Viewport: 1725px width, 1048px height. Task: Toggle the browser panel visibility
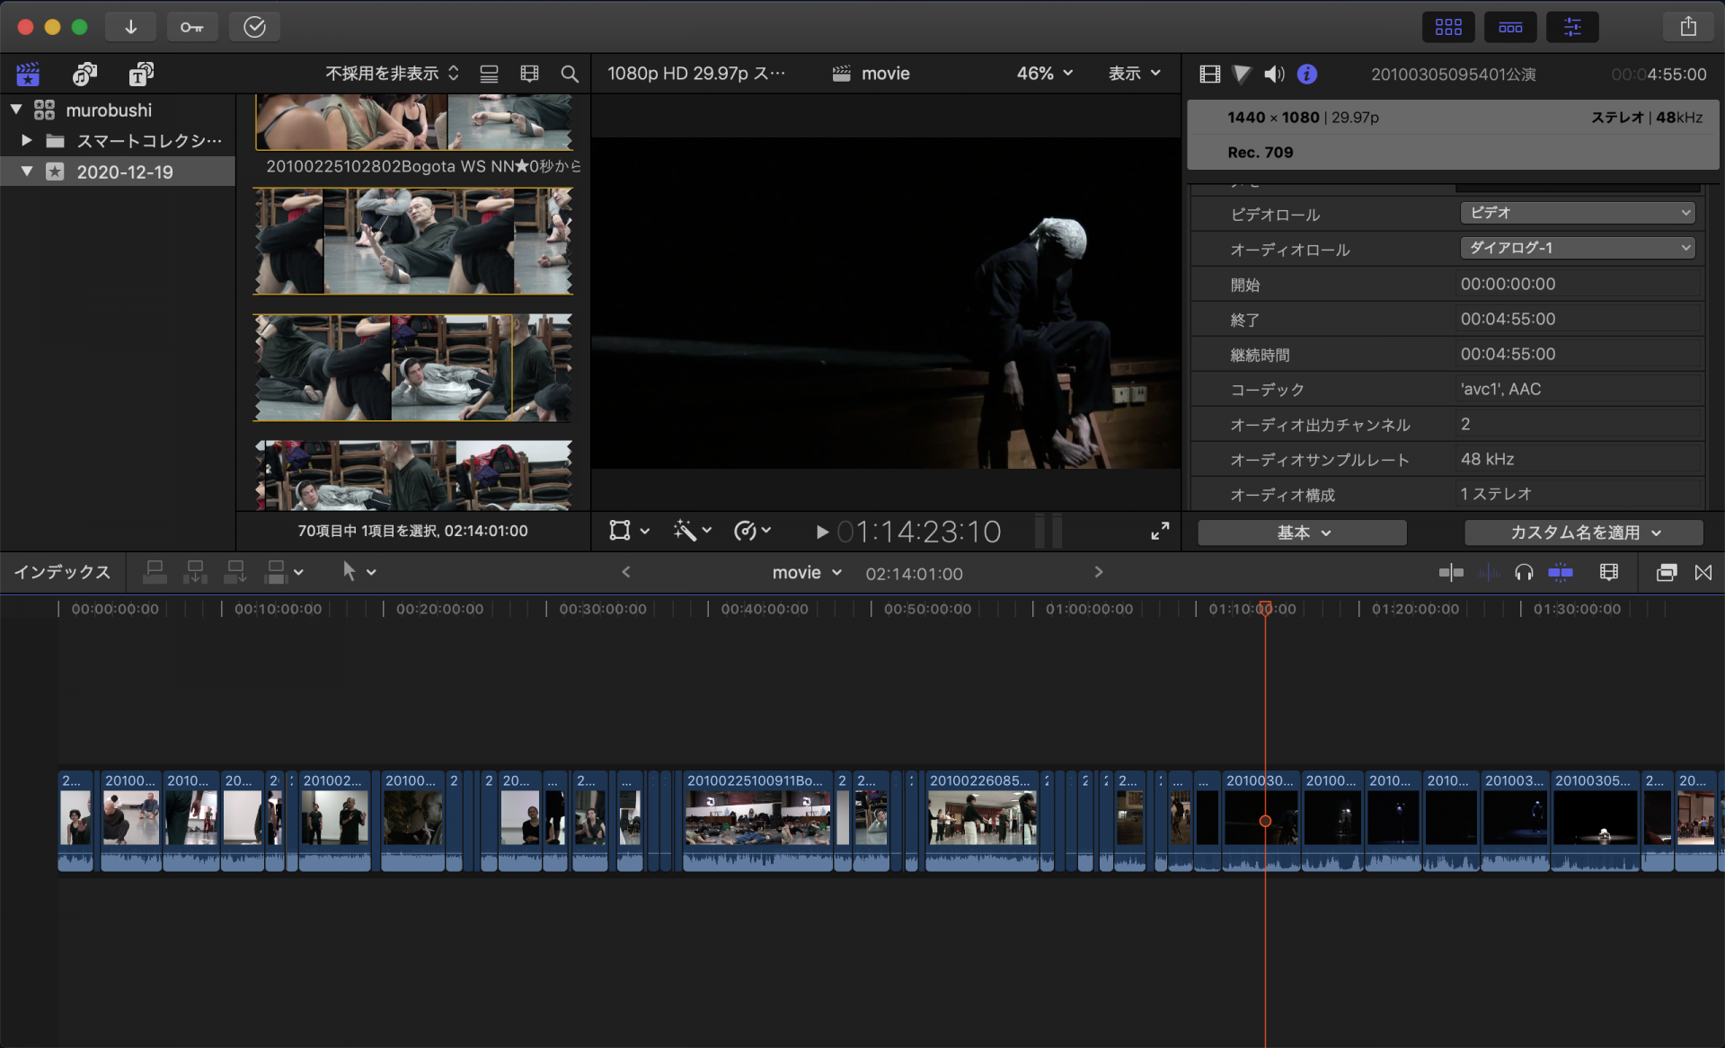click(1448, 27)
